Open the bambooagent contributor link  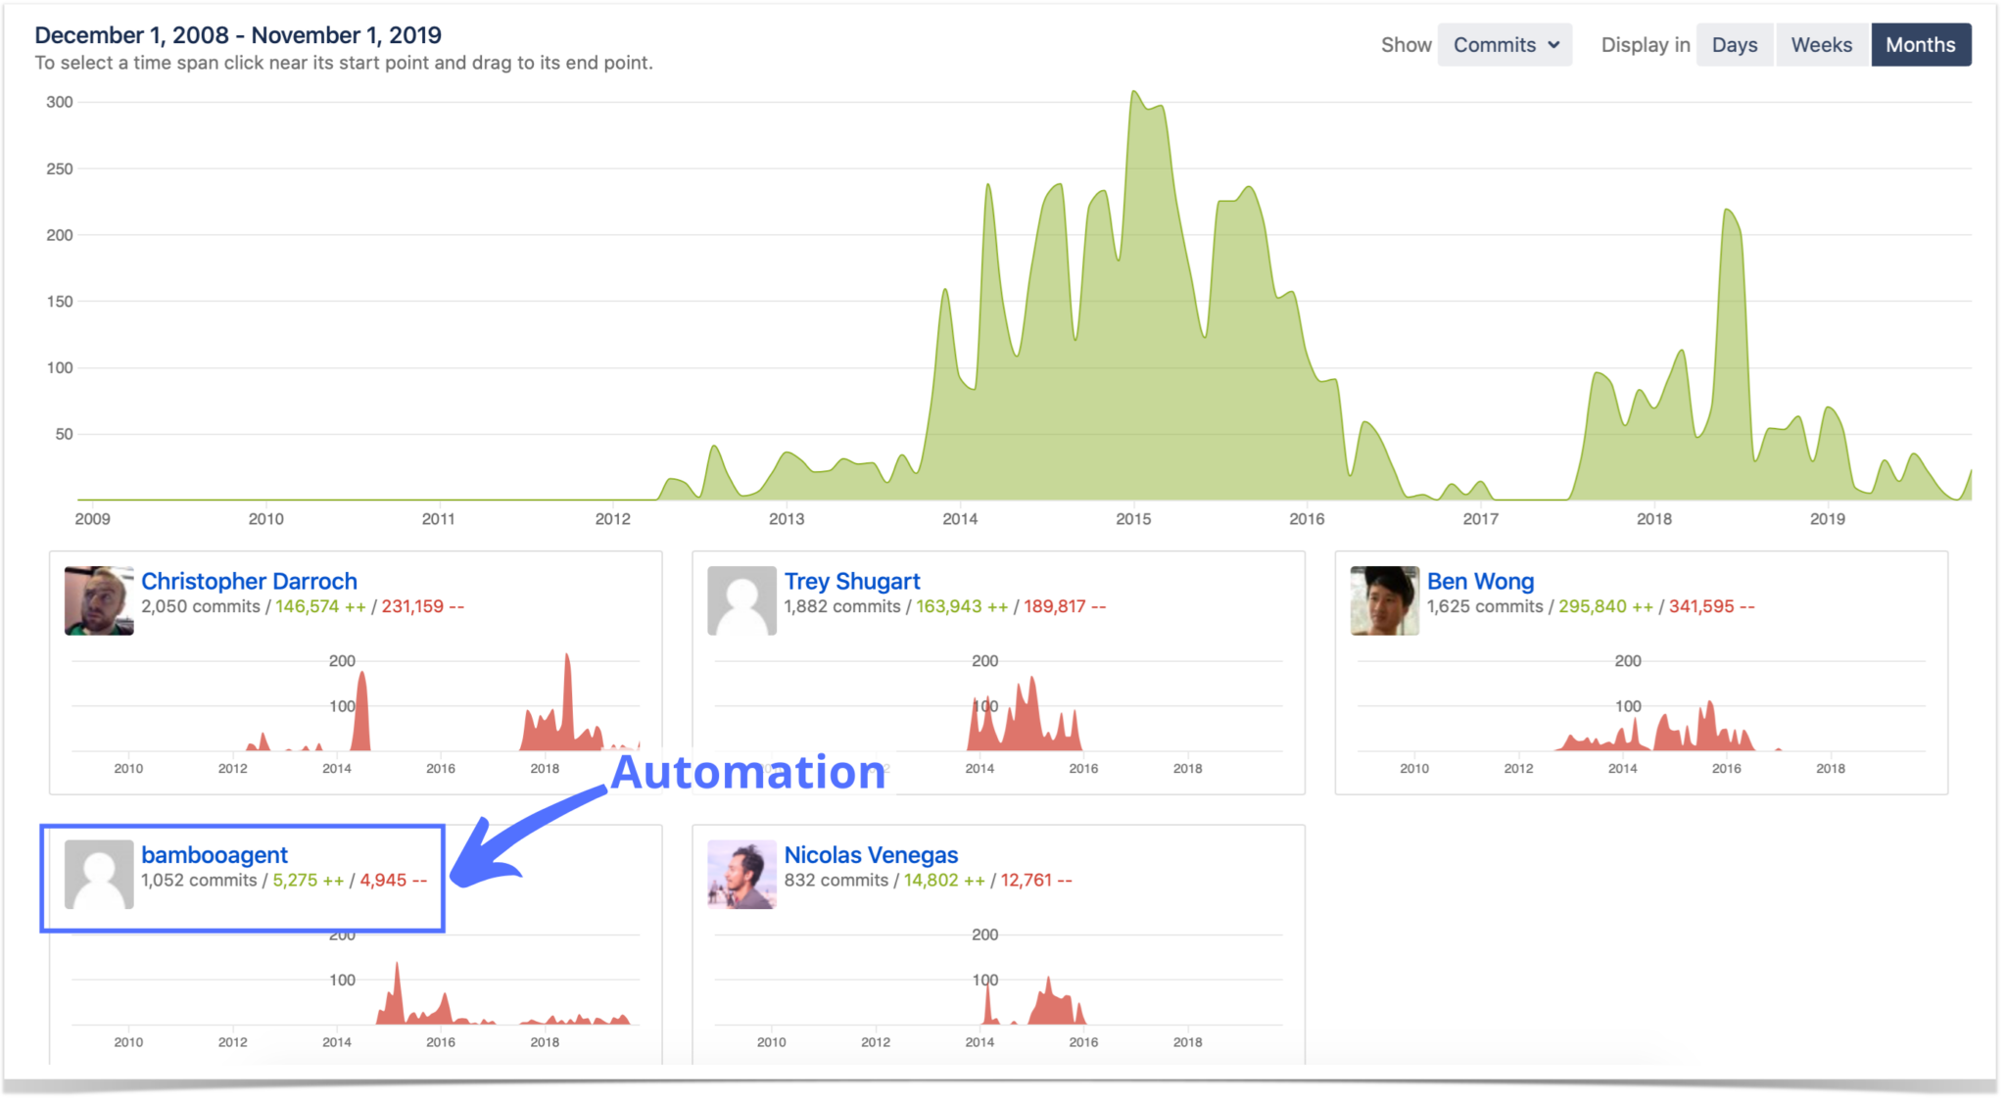coord(214,853)
